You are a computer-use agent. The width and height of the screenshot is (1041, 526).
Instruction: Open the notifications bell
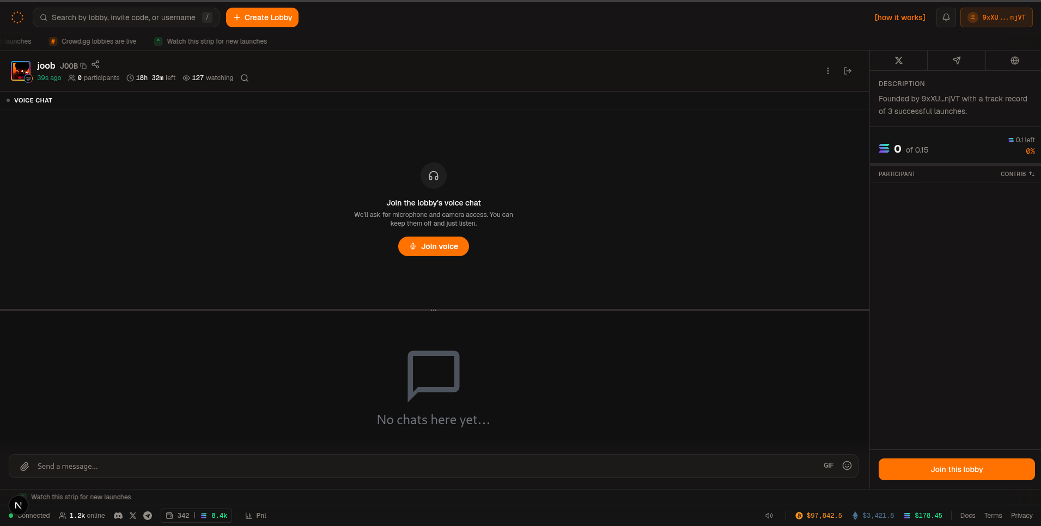pyautogui.click(x=946, y=17)
